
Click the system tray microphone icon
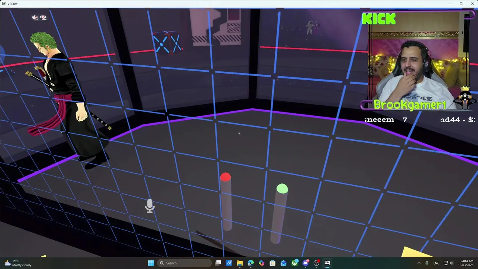click(427, 263)
